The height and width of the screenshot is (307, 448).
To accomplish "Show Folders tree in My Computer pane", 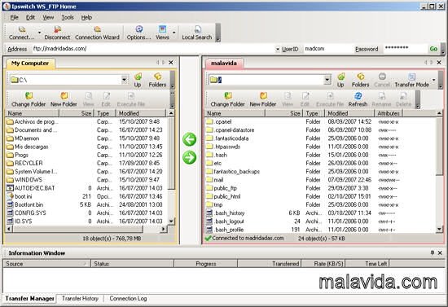I will 157,80.
